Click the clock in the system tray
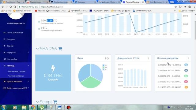 189,108
